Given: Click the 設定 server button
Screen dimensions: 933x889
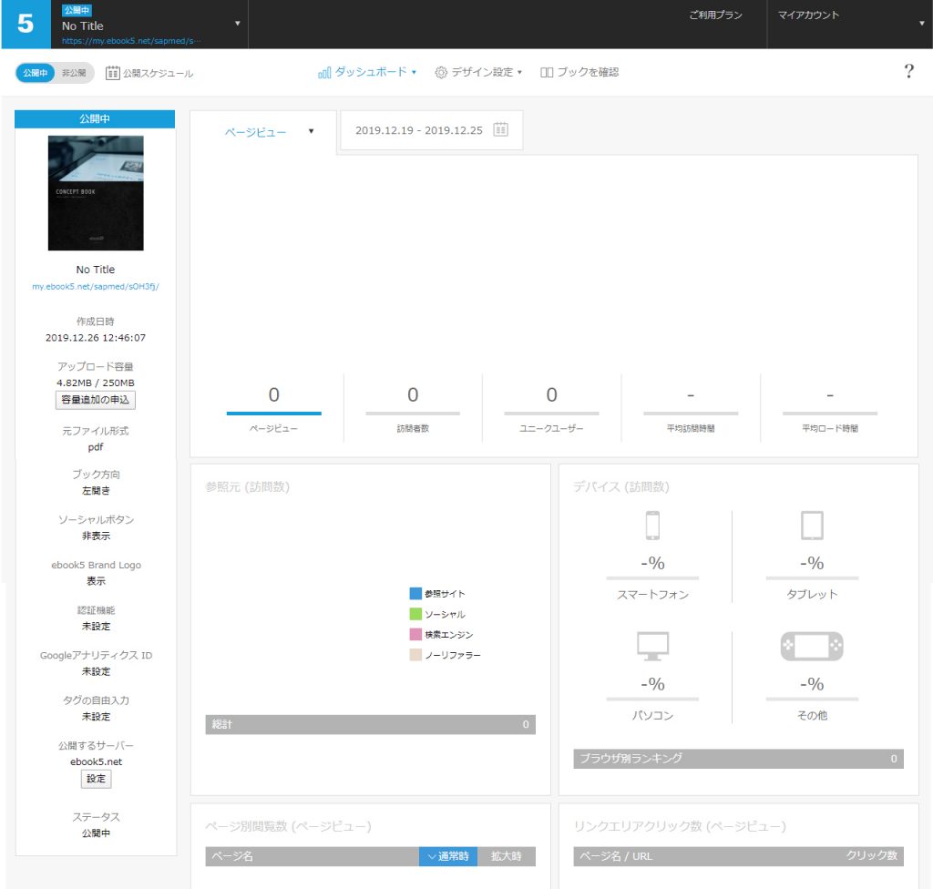Looking at the screenshot, I should (x=96, y=779).
